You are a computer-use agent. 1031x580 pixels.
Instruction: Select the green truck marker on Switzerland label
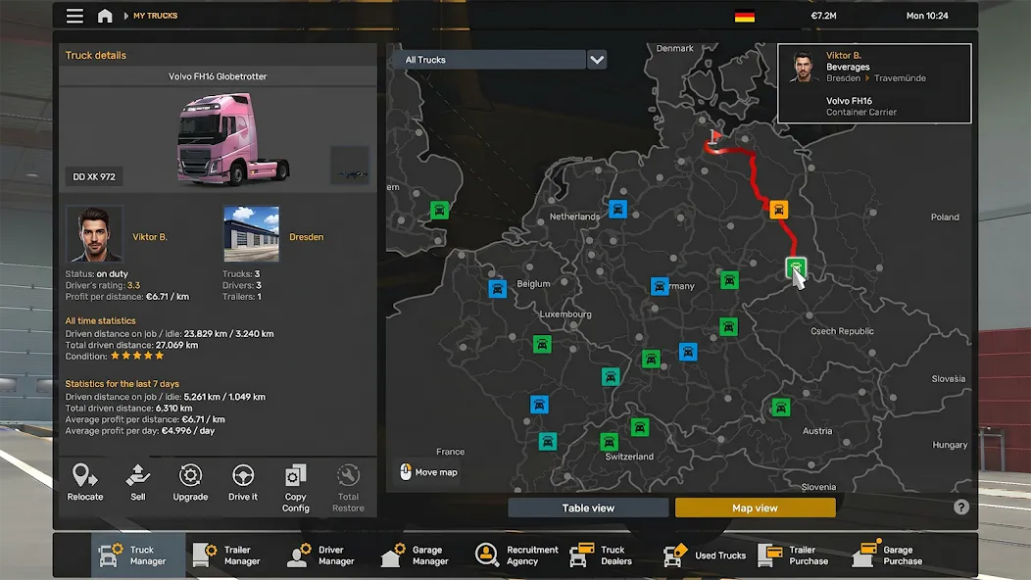click(x=609, y=441)
